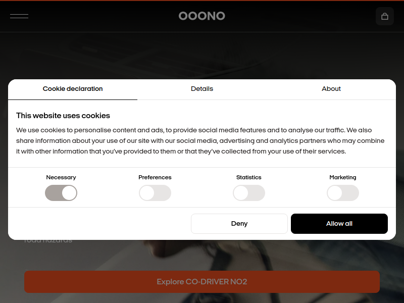The height and width of the screenshot is (303, 404).
Task: Click the Marketing label text
Action: click(343, 177)
